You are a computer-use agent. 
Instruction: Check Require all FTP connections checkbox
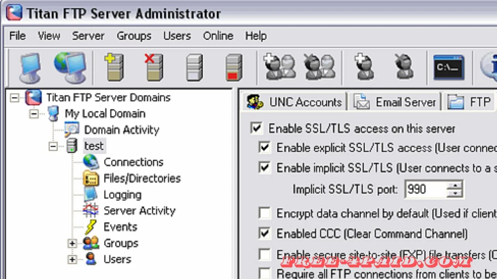click(x=264, y=273)
